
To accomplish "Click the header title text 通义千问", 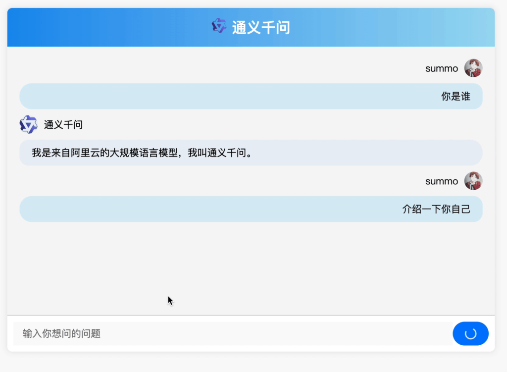I will tap(261, 27).
